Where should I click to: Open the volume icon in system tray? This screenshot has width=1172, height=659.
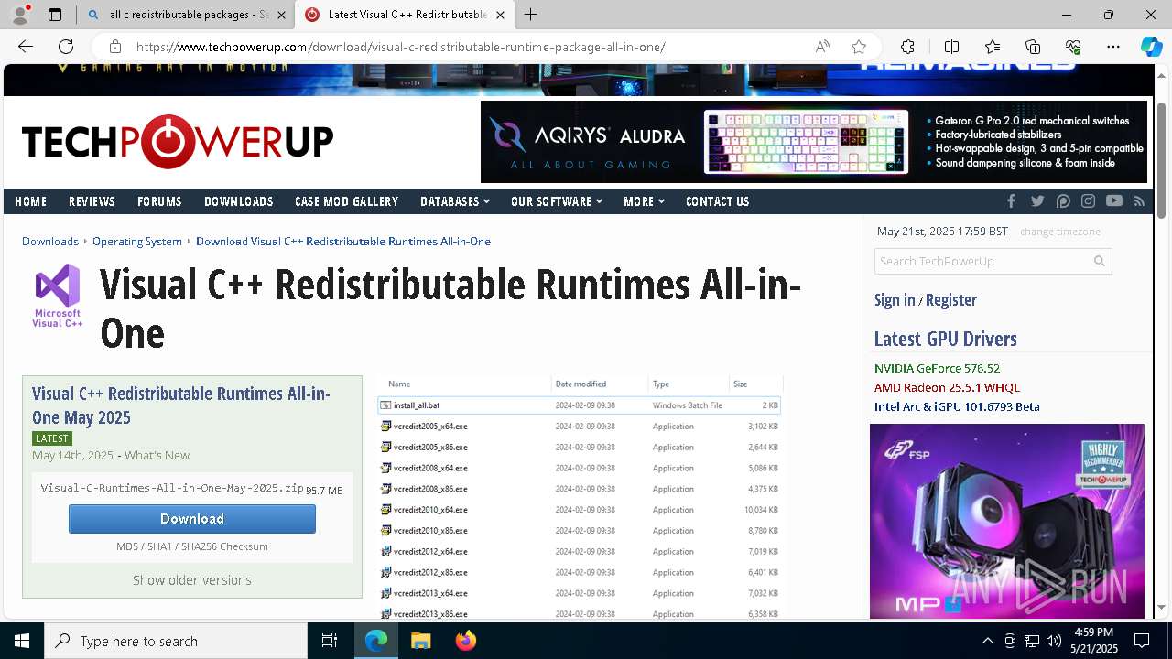coord(1054,641)
